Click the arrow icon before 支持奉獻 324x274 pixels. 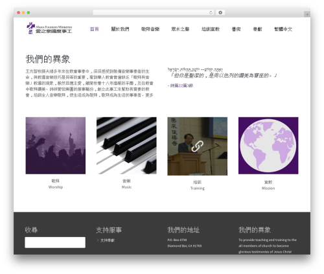pos(98,240)
